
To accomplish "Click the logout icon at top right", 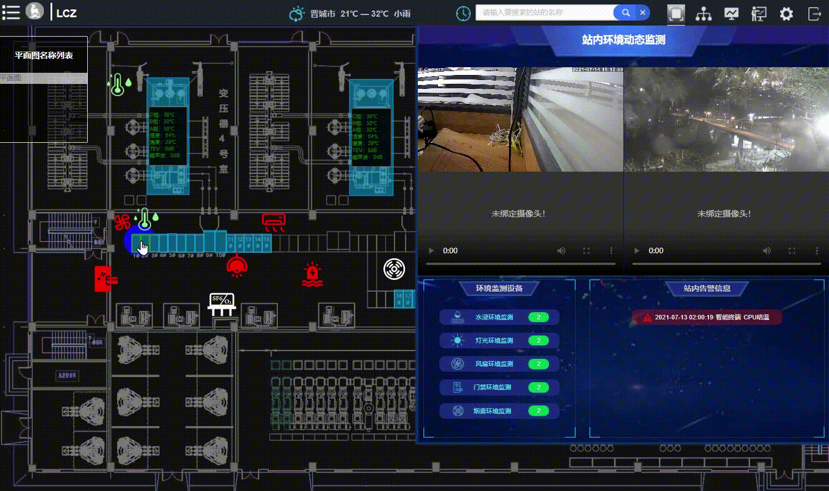I will 815,13.
